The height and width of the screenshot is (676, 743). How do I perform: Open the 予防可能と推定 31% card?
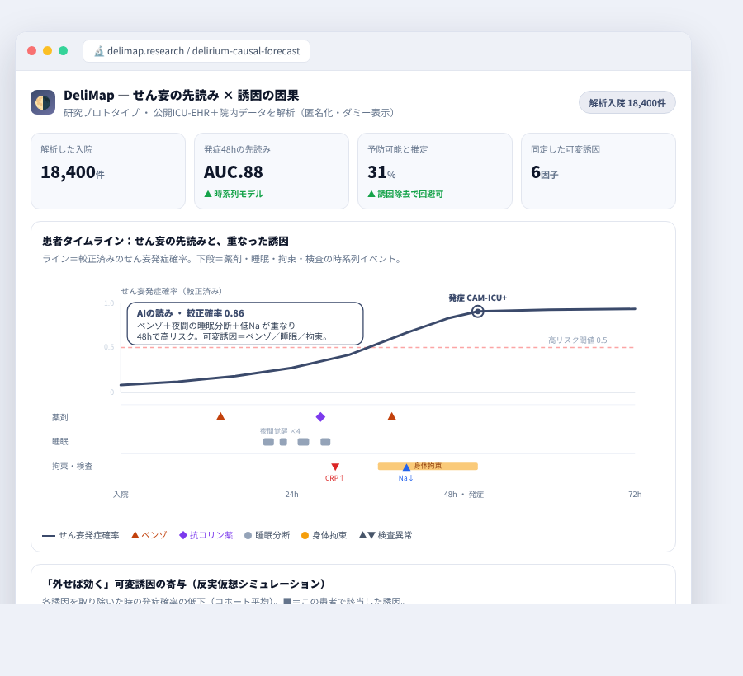click(x=435, y=171)
